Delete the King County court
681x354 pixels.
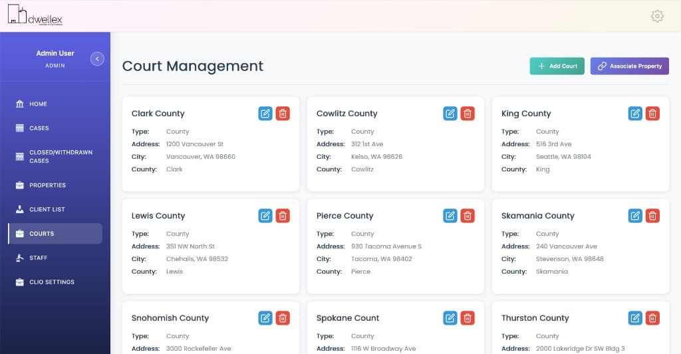coord(653,114)
